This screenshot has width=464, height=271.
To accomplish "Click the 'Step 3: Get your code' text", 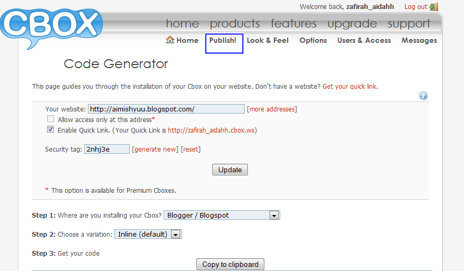I will [66, 253].
